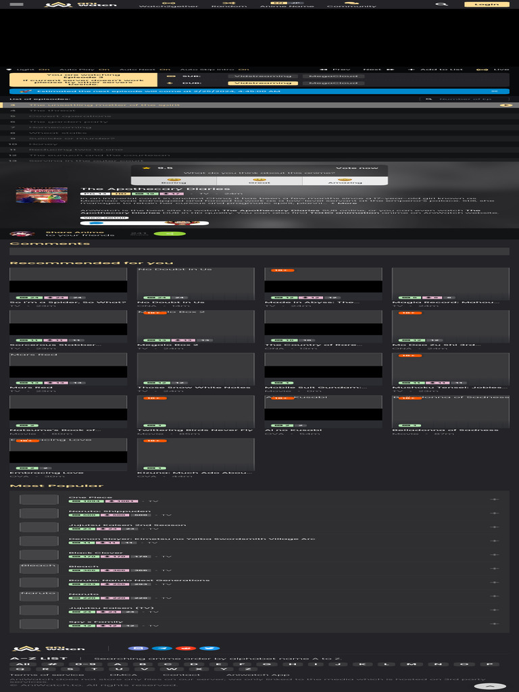Toggle the Auto Skip Intro setting

[214, 70]
